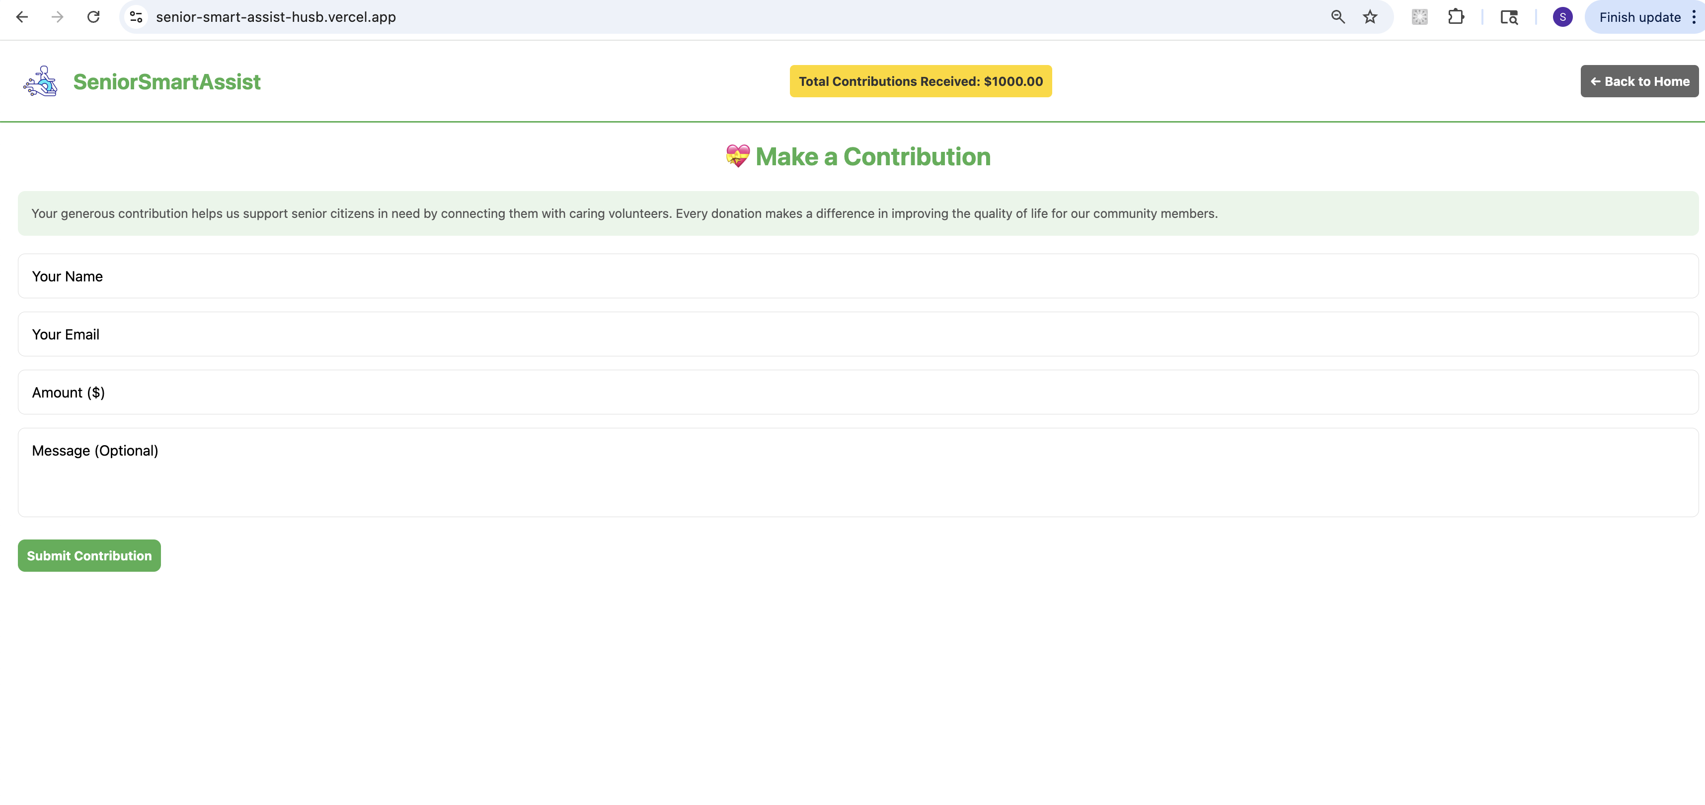Click the Back to Home button
The height and width of the screenshot is (805, 1705).
click(x=1639, y=81)
